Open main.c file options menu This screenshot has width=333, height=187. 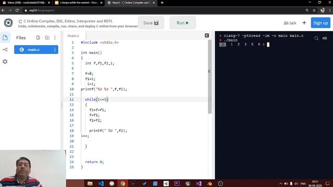55,50
